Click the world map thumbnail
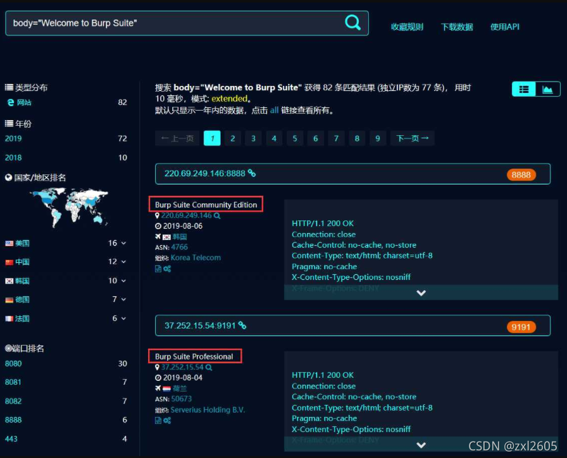The image size is (567, 458). click(x=70, y=208)
